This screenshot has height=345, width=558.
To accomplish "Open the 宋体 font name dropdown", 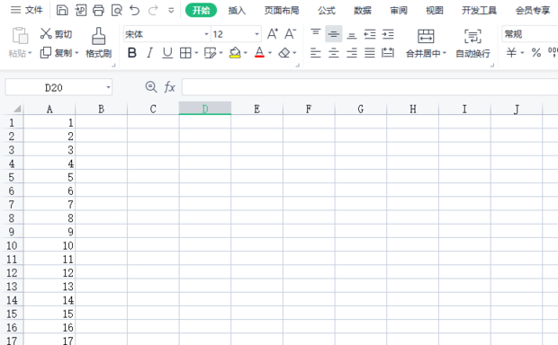I will 206,34.
